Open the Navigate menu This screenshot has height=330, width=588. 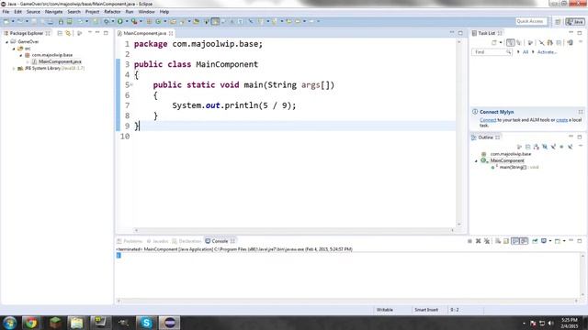[53, 12]
